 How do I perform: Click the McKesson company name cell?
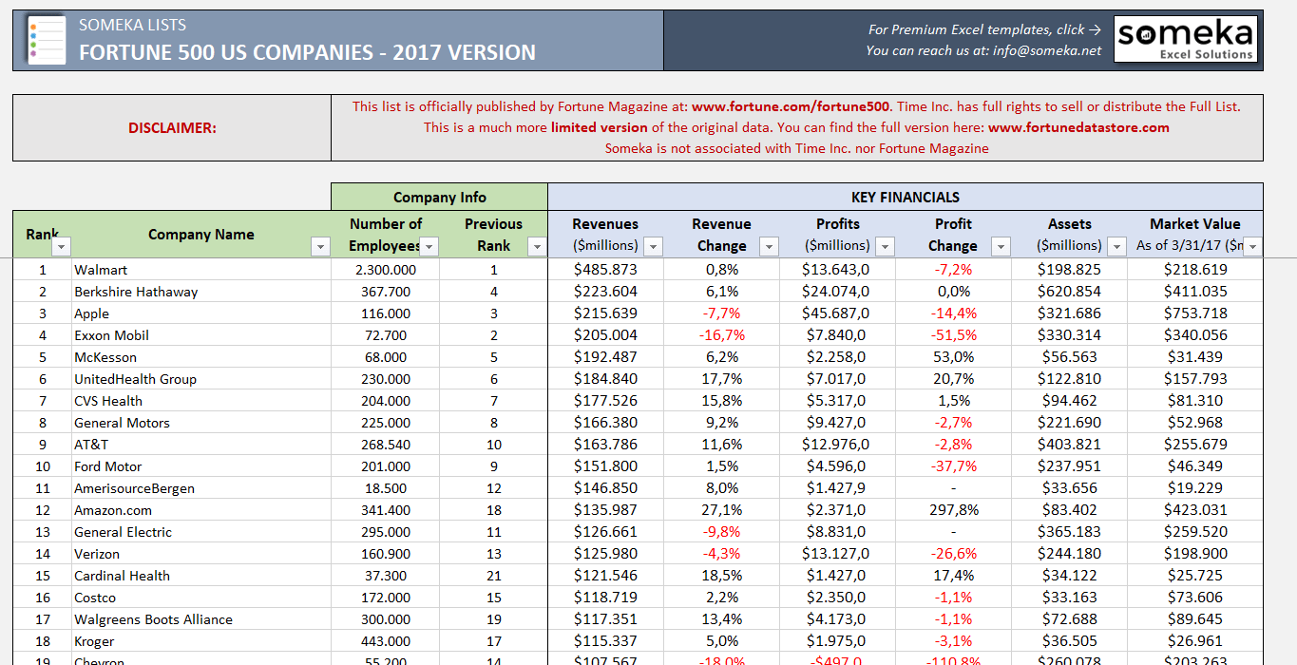[201, 357]
